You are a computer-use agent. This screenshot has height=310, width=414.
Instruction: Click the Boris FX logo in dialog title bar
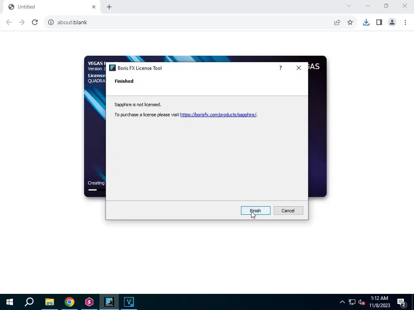[112, 68]
